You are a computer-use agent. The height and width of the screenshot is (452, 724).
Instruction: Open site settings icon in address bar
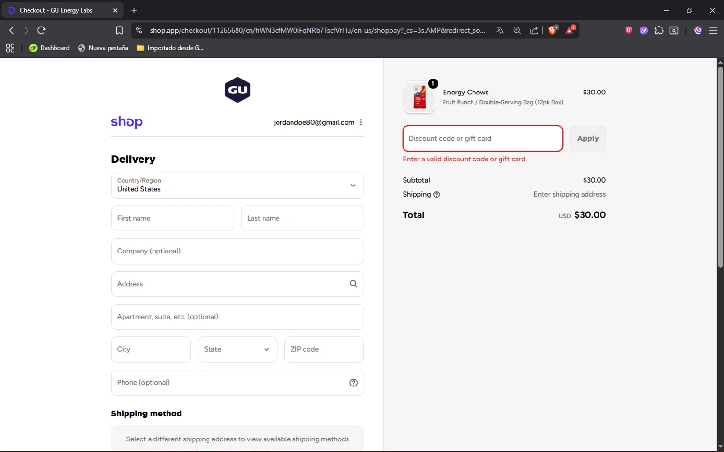point(139,30)
